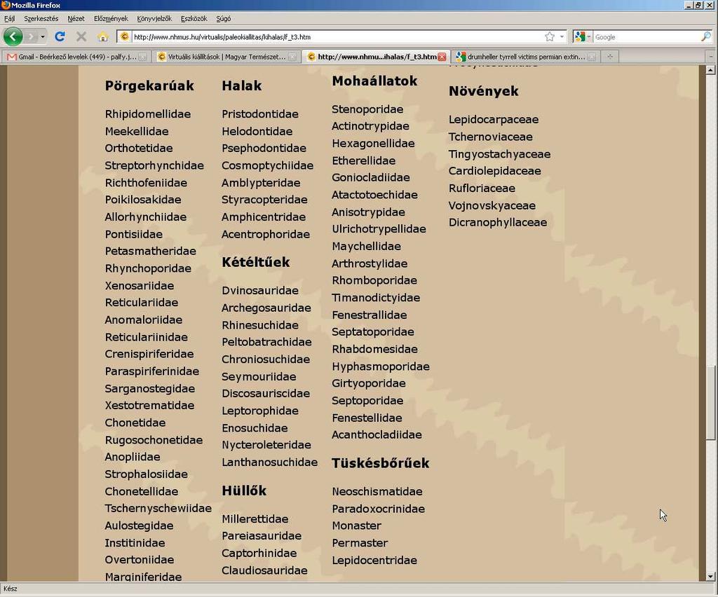Open a new tab with the plus button

[x=609, y=56]
